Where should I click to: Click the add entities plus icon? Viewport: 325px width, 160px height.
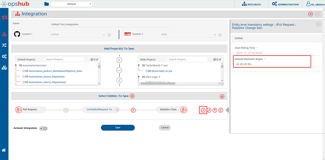tap(132, 96)
